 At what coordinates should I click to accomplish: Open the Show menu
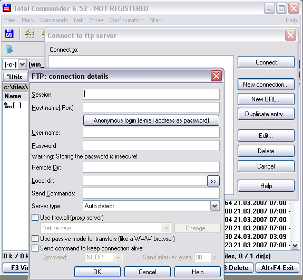click(96, 20)
